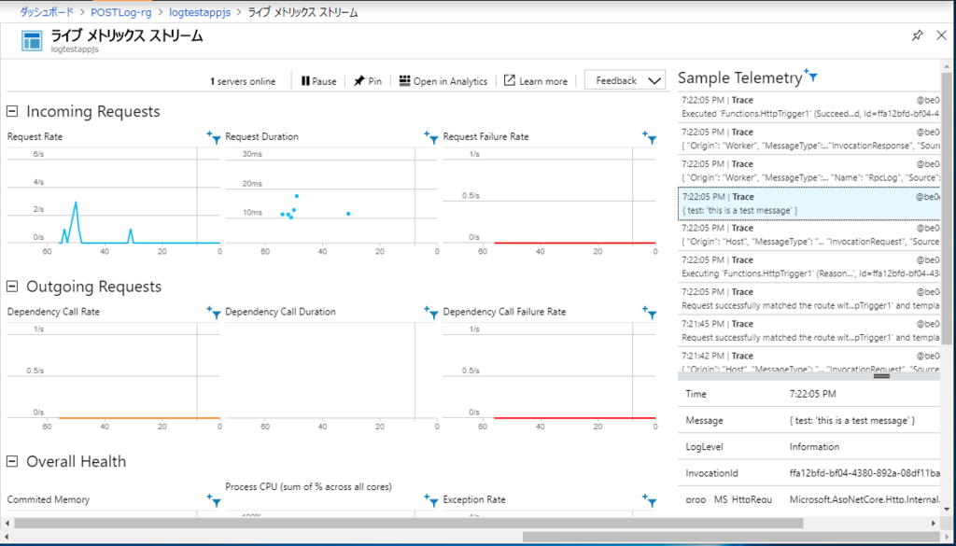Screen dimensions: 956x546
Task: Open the filter icon for Request Failure Rate
Action: click(650, 138)
